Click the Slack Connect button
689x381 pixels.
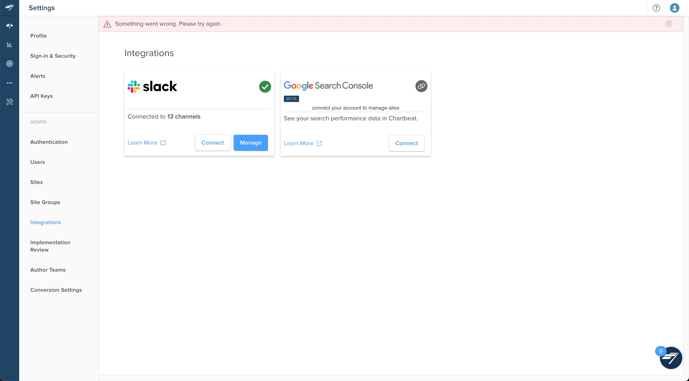[x=212, y=143]
